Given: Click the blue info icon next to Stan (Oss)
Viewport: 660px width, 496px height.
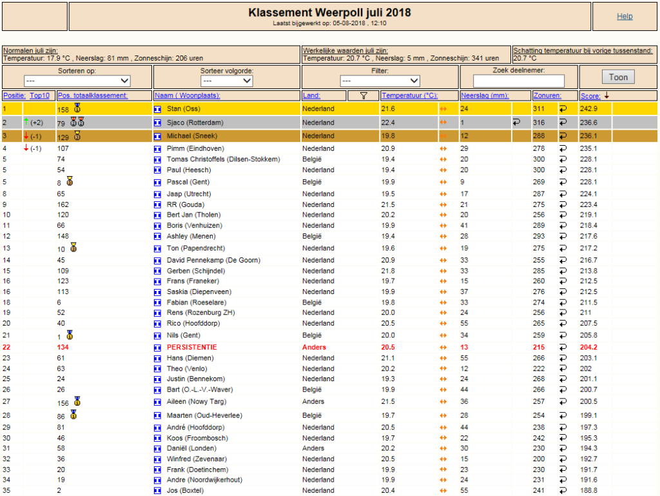Looking at the screenshot, I should pos(157,110).
